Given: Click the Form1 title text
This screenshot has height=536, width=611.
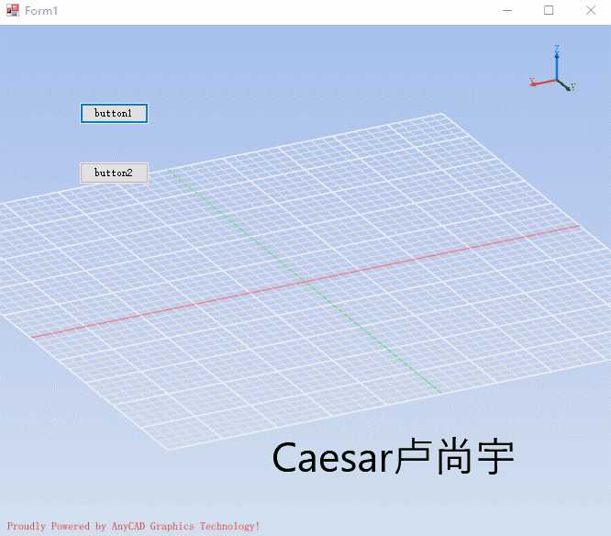Looking at the screenshot, I should click(41, 11).
